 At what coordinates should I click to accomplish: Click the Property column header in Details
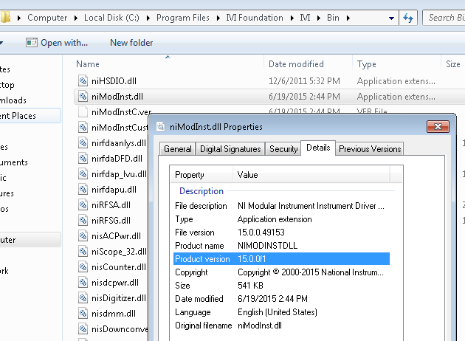pyautogui.click(x=201, y=175)
